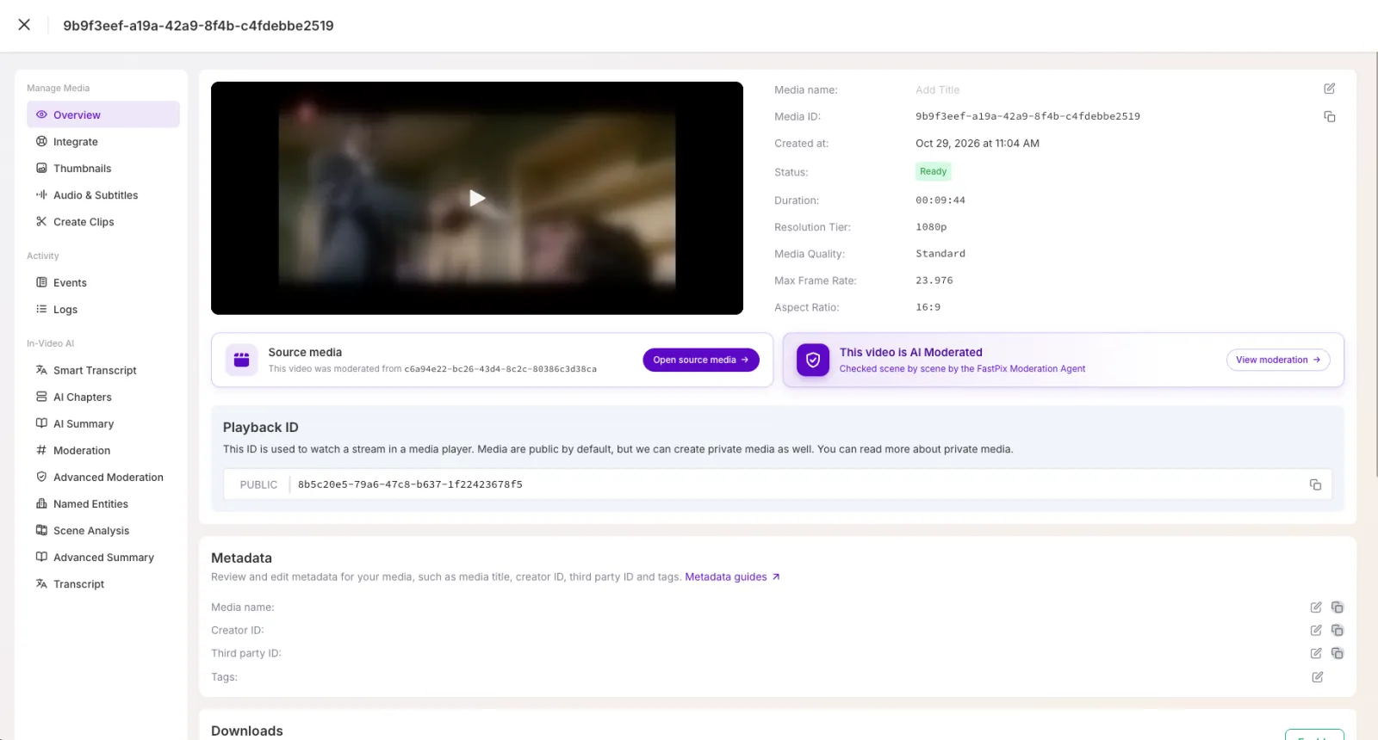The height and width of the screenshot is (740, 1378).
Task: Click the 1080p resolution value
Action: click(x=931, y=227)
